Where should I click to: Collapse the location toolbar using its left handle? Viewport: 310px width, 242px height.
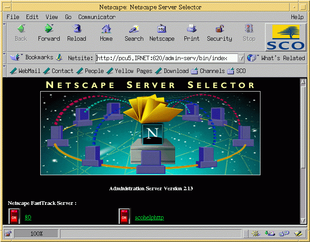pos(4,58)
